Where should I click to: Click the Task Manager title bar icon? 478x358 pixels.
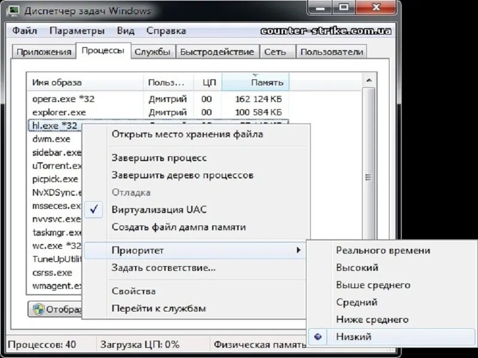(x=13, y=11)
